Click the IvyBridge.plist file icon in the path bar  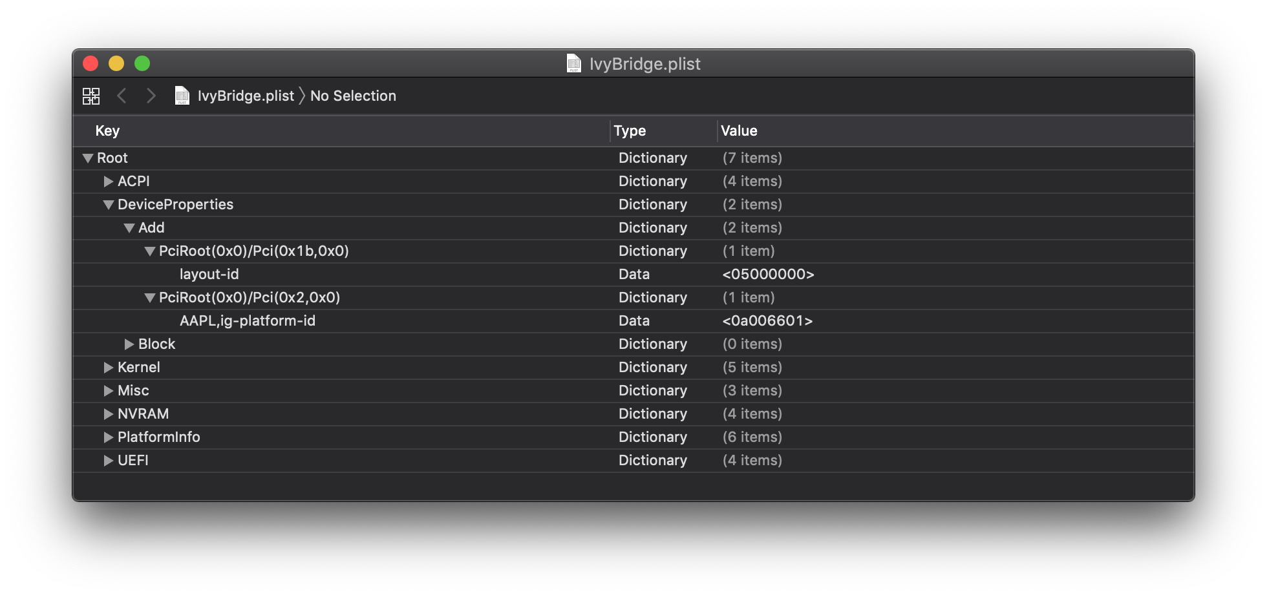[182, 96]
